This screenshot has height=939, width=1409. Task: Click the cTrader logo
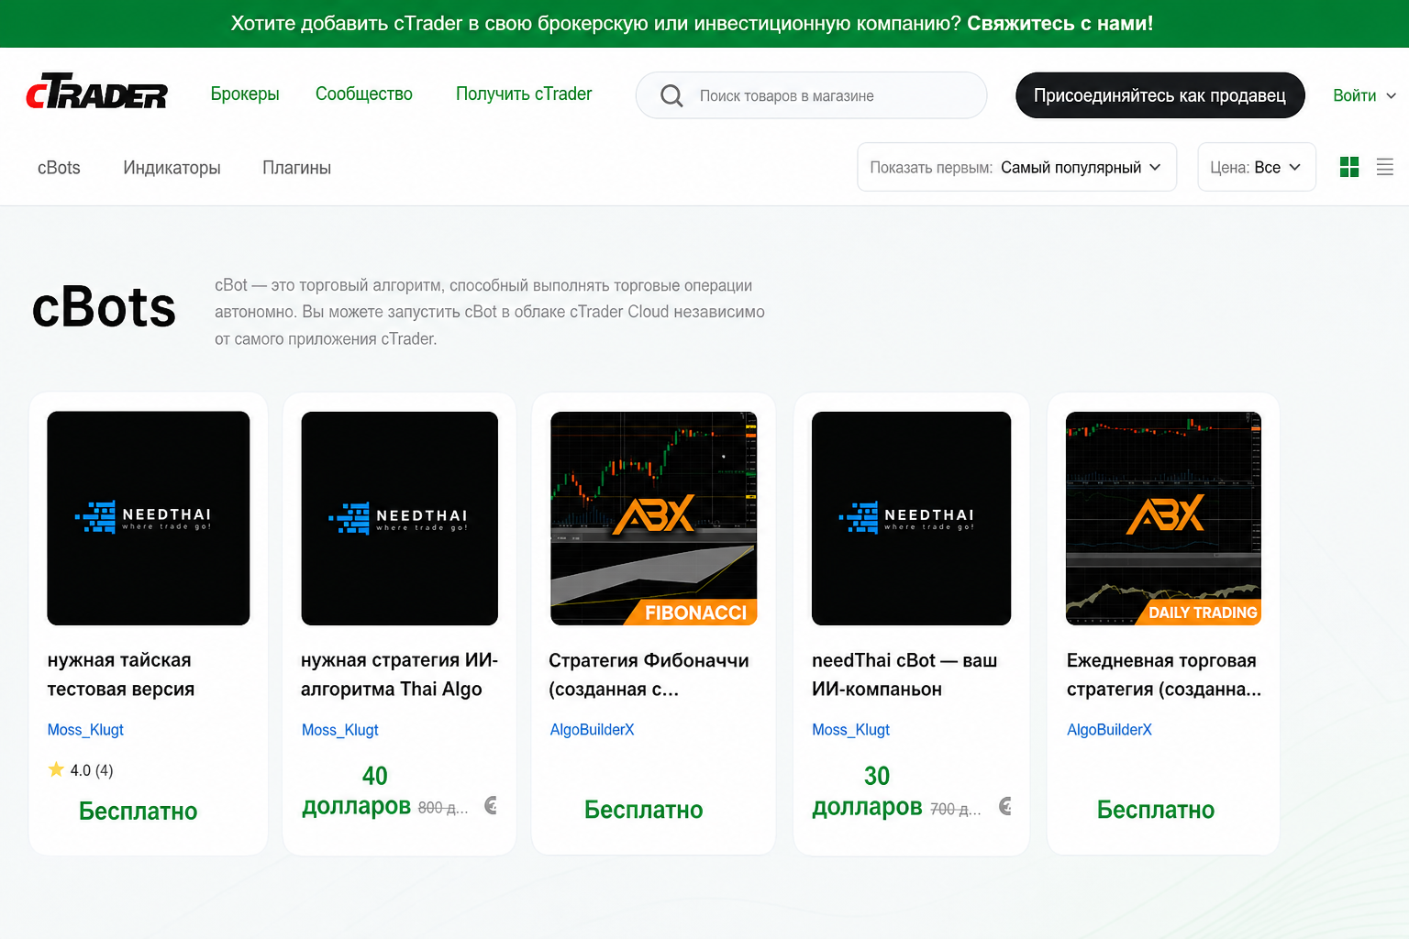point(97,92)
